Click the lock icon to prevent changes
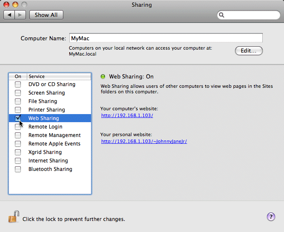This screenshot has height=232, width=284. [14, 217]
